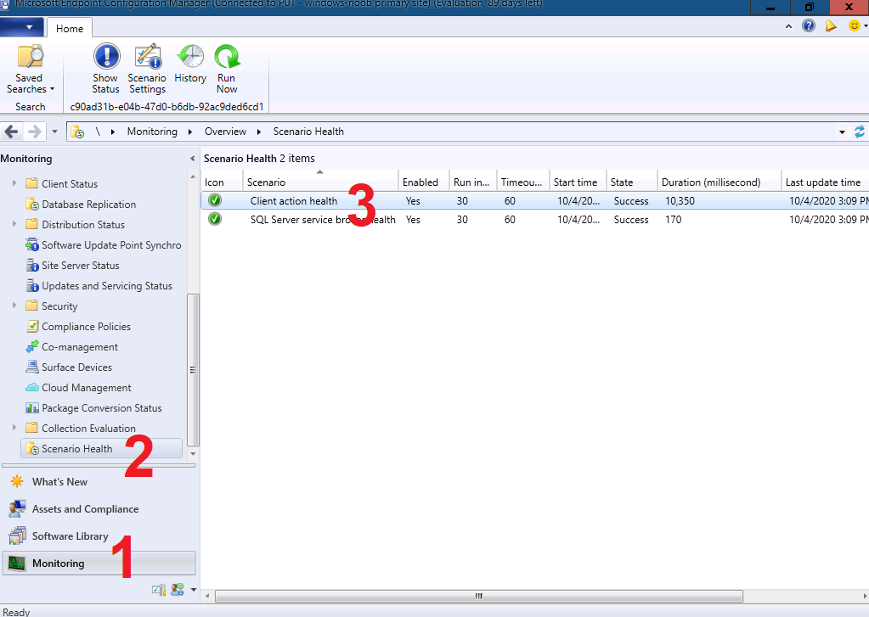Sort by Duration (millisecond) column header
The height and width of the screenshot is (617, 869).
(x=719, y=182)
